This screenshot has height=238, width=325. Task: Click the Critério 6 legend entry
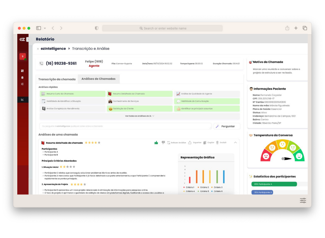pyautogui.click(x=217, y=191)
